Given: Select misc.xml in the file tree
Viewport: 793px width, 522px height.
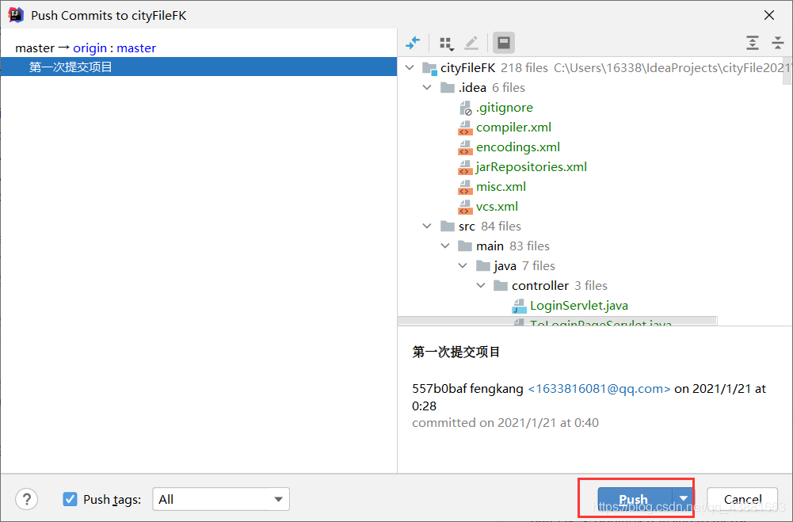Looking at the screenshot, I should tap(501, 187).
